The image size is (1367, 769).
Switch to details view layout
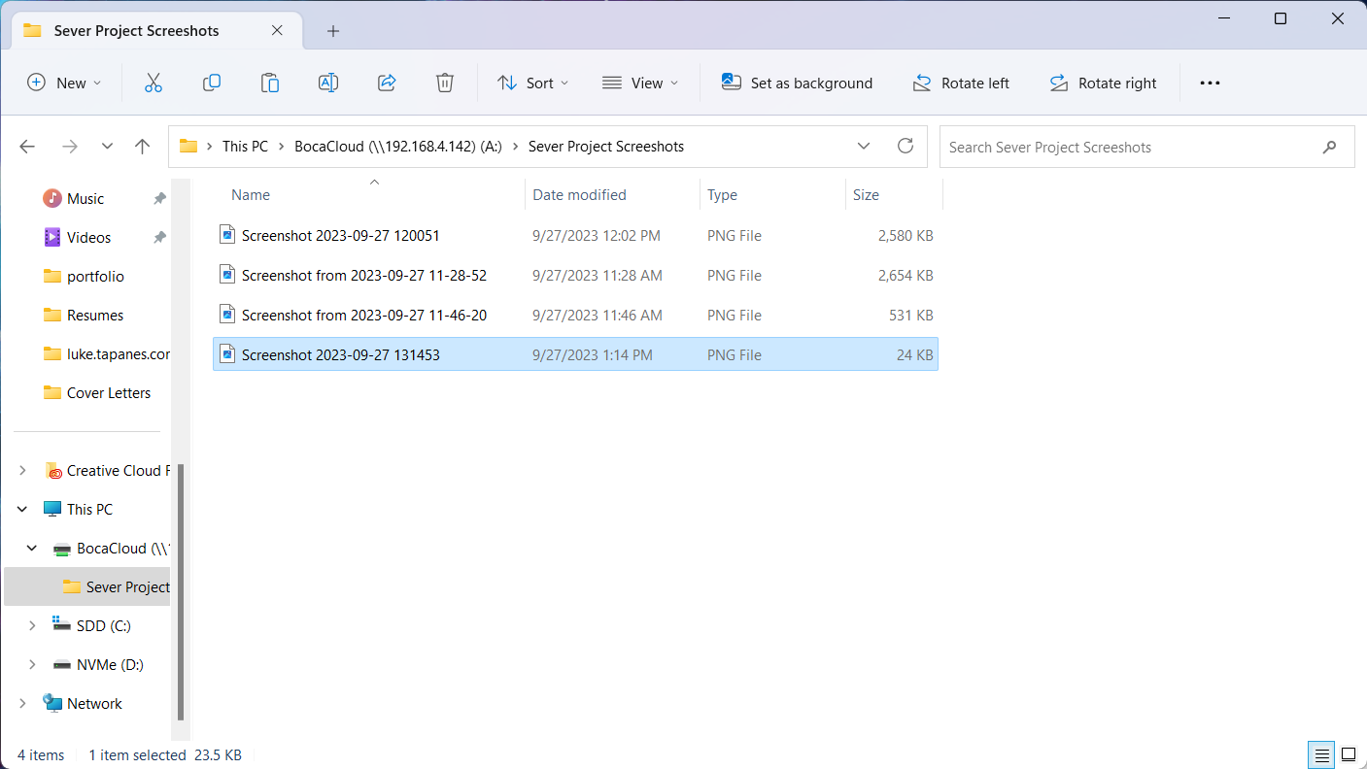coord(1321,754)
